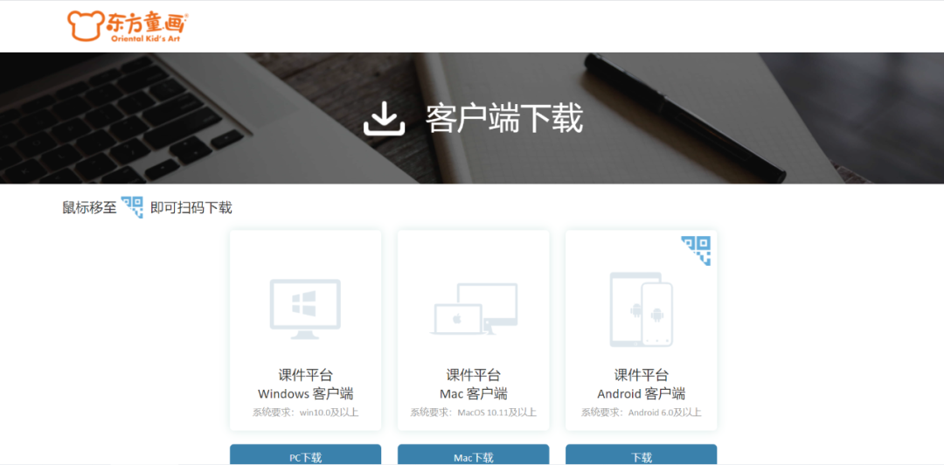Click the Mac 客户端 title
Image resolution: width=944 pixels, height=465 pixels.
coord(473,394)
